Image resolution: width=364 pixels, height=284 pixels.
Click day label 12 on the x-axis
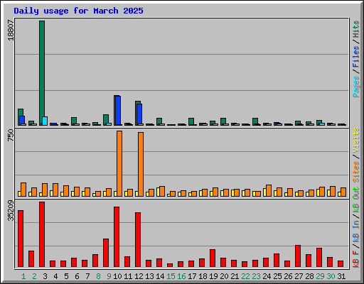click(139, 276)
